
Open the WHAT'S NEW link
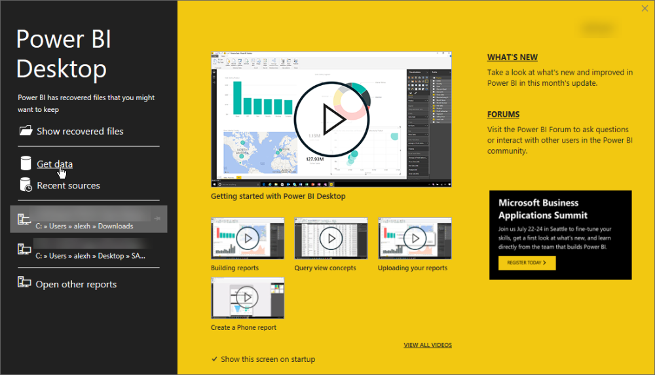[x=512, y=57]
